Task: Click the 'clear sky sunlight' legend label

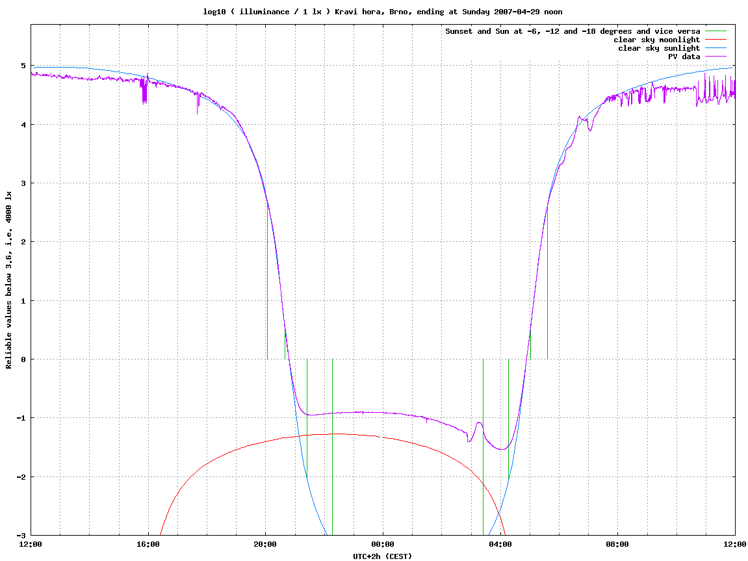Action: click(x=659, y=48)
